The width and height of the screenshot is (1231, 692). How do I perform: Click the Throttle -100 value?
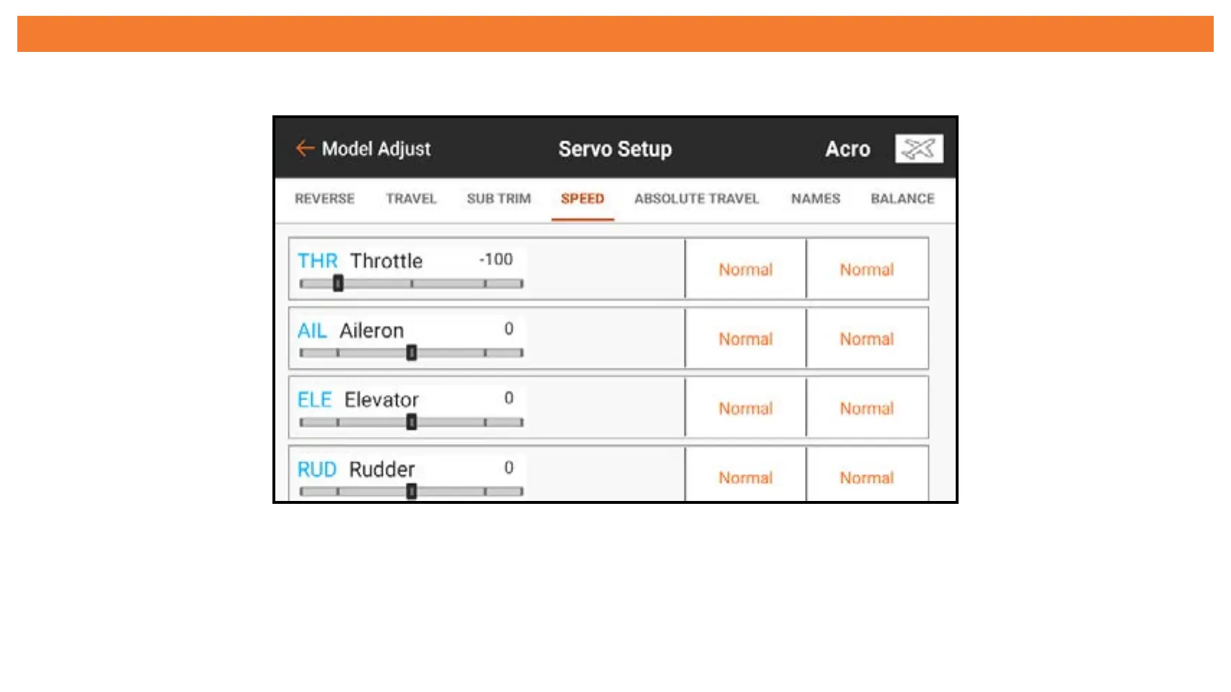(497, 259)
